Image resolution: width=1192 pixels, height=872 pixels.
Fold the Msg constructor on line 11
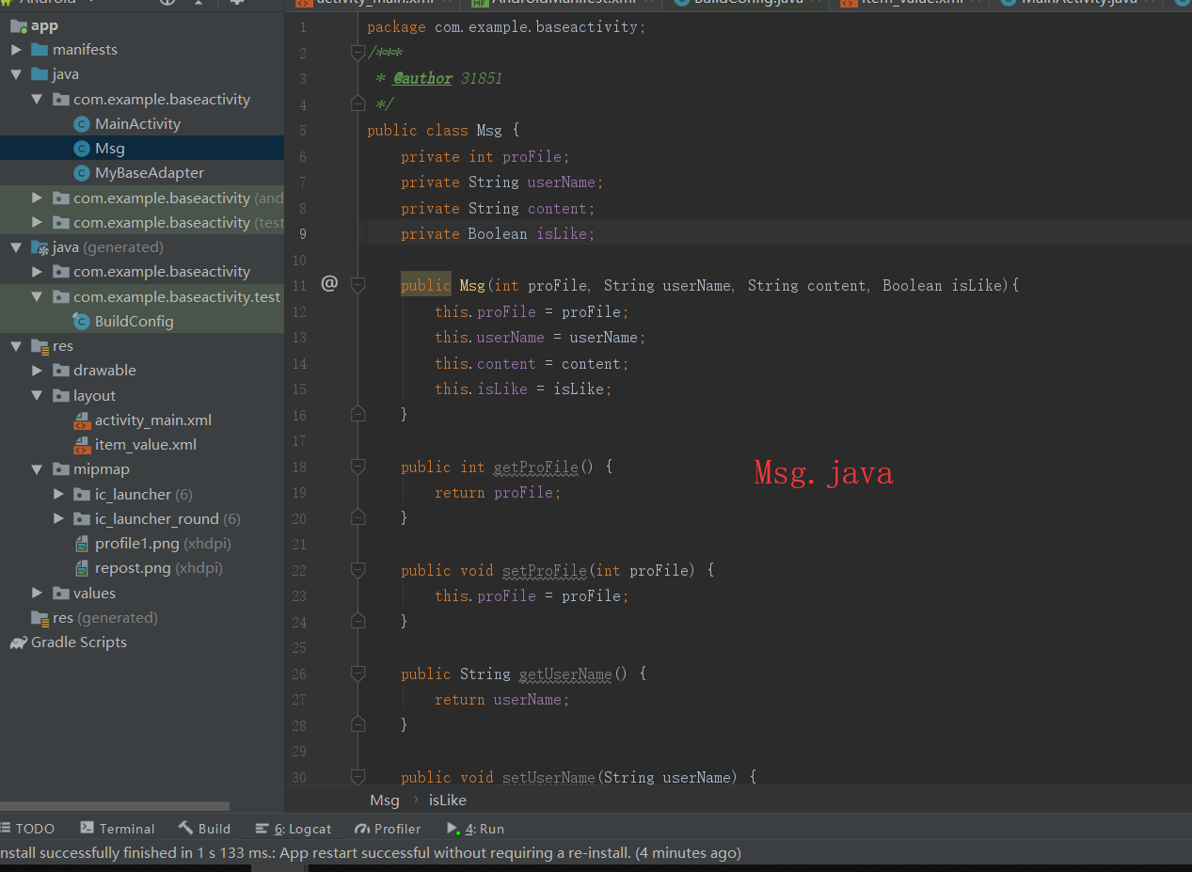point(358,284)
